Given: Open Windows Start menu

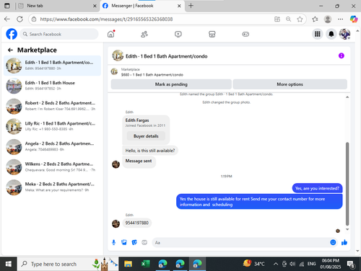Looking at the screenshot, I should (9, 264).
